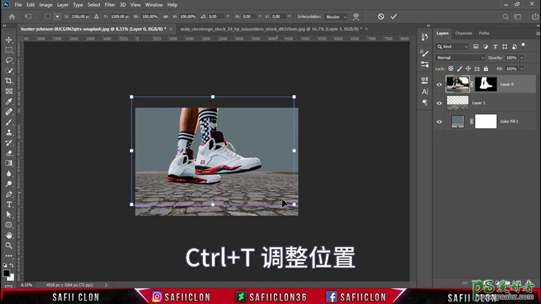
Task: Select the Zoom tool
Action: point(9,246)
